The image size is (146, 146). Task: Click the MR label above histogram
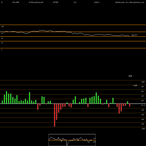coord(130,76)
